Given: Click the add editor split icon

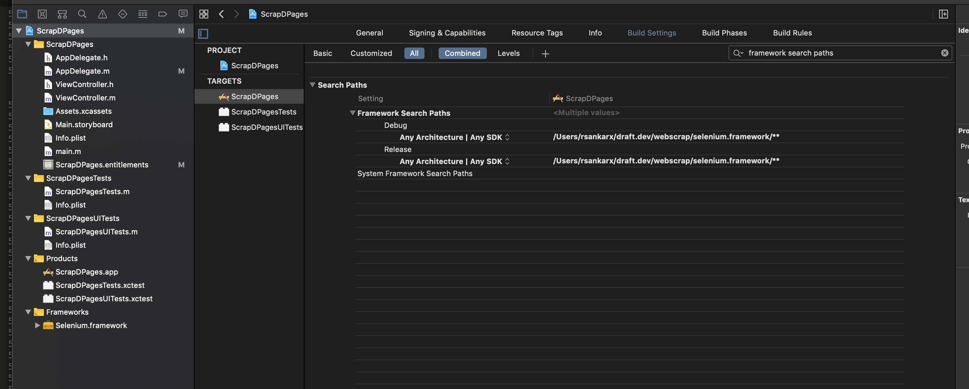Looking at the screenshot, I should [x=943, y=14].
